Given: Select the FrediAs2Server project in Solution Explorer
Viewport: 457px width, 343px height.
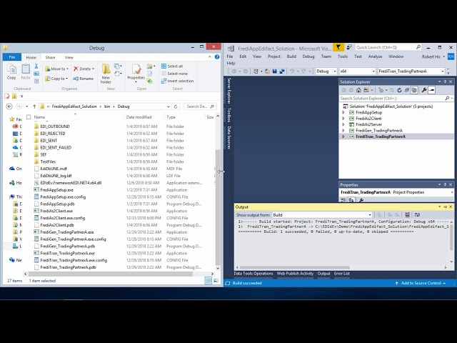Looking at the screenshot, I should (368, 124).
